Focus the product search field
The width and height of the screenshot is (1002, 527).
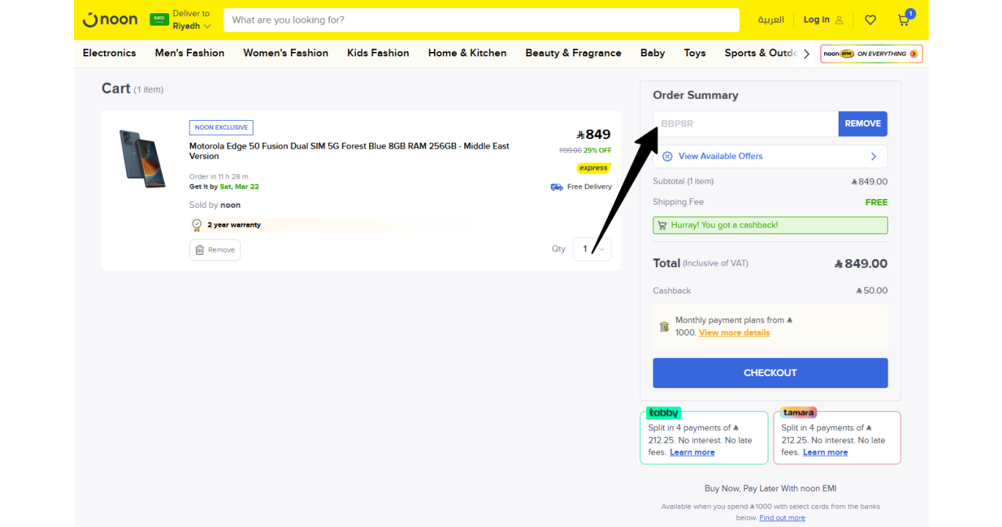click(x=481, y=20)
